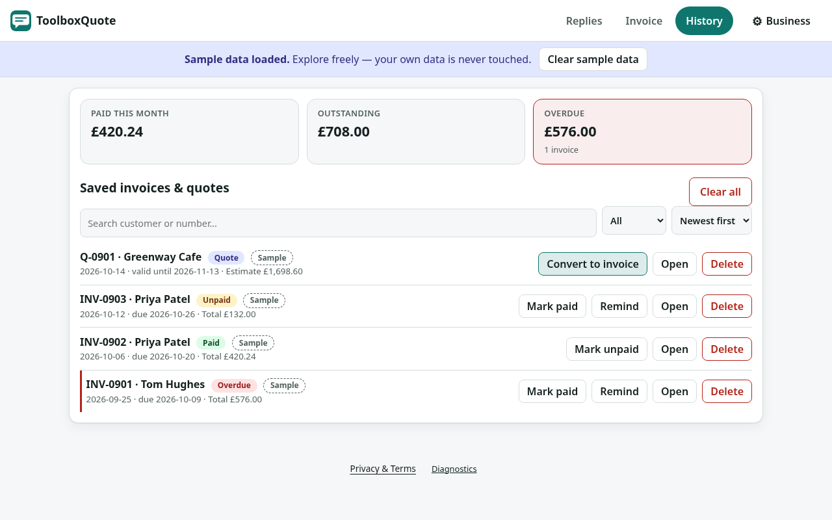Click the "Saved invoices & quotes" heading

(155, 188)
